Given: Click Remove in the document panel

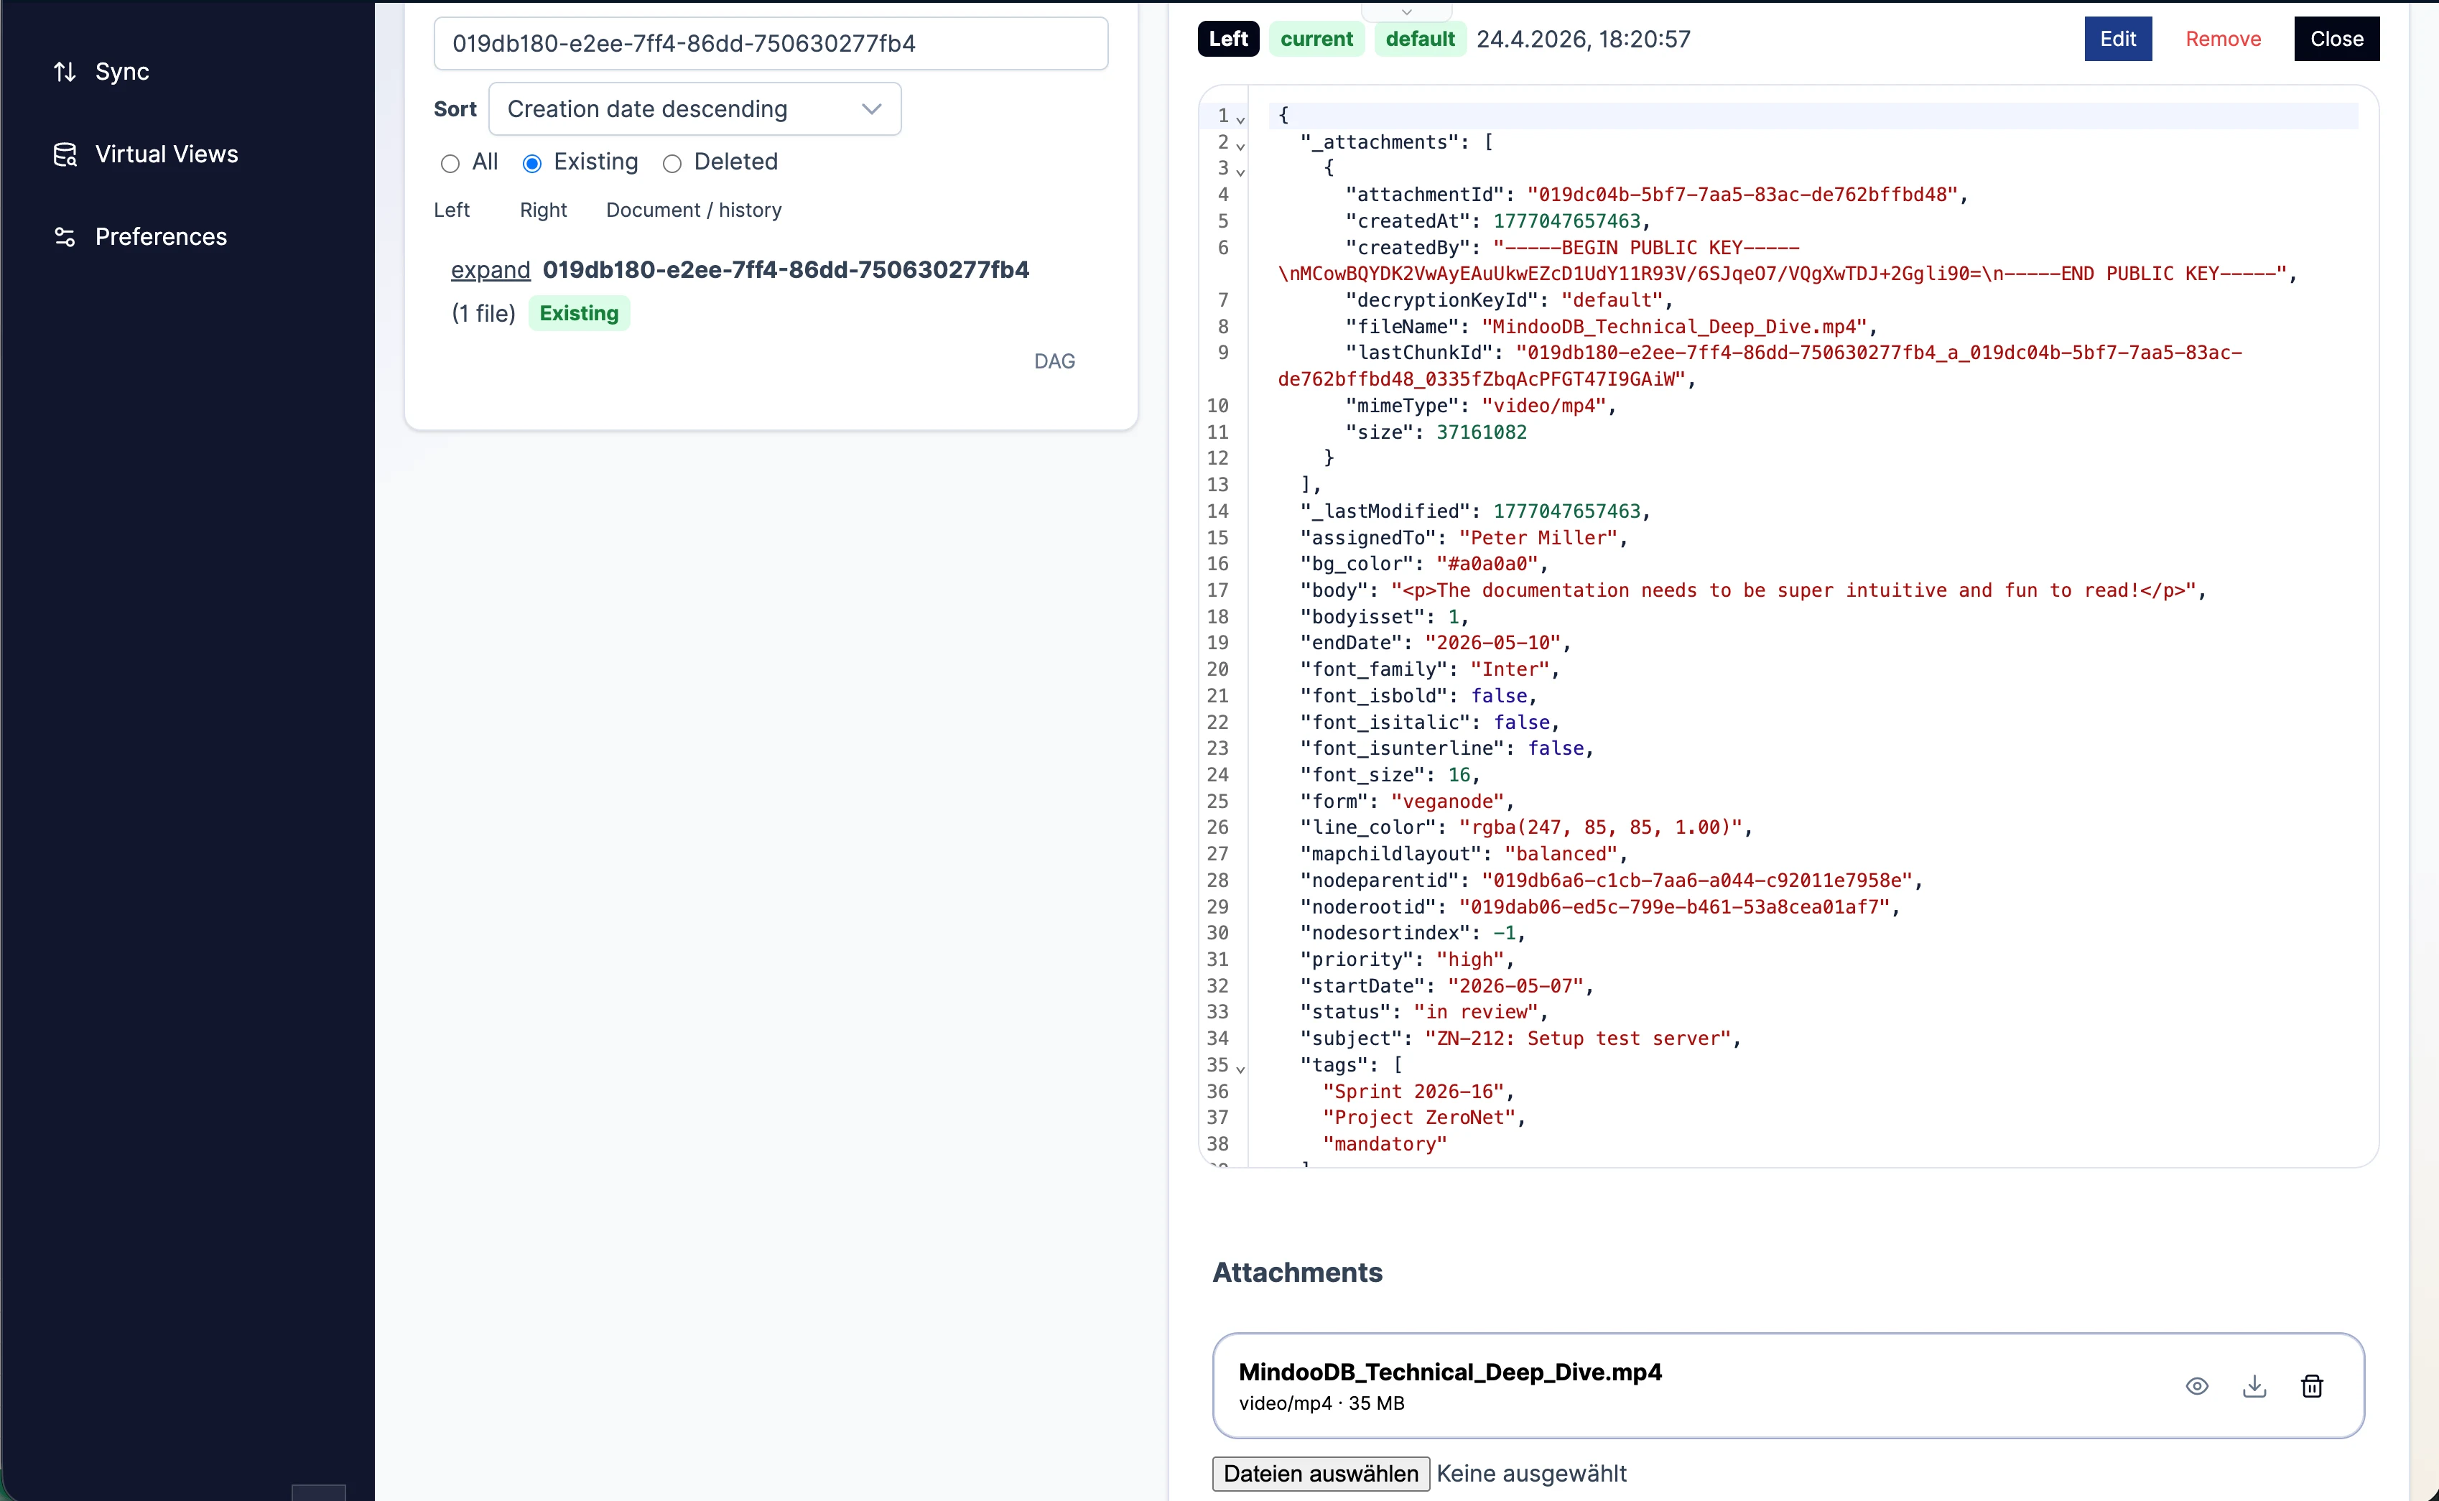Looking at the screenshot, I should [2223, 39].
